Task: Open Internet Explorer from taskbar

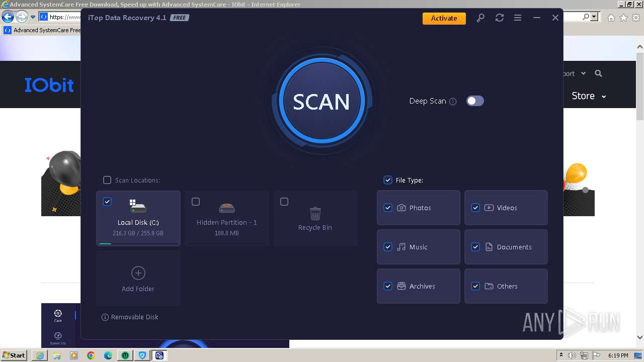Action: 40,355
